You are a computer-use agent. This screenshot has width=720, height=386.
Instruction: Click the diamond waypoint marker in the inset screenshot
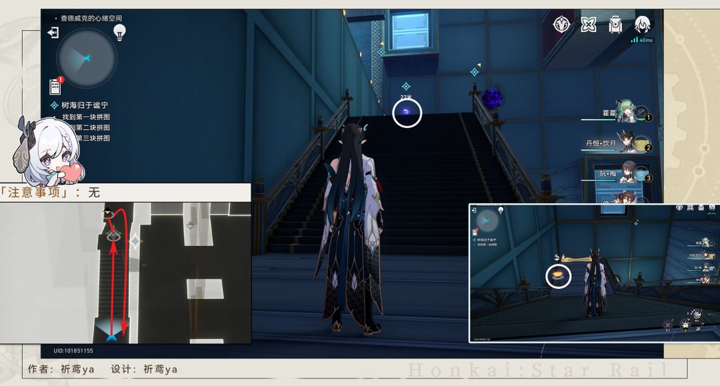click(x=636, y=223)
